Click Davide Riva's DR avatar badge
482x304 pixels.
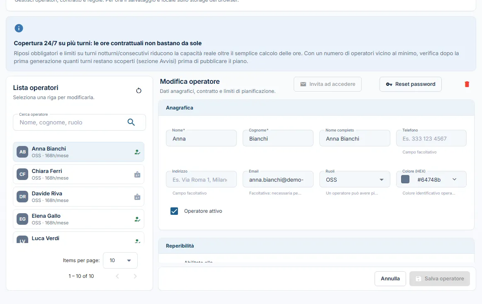point(22,197)
